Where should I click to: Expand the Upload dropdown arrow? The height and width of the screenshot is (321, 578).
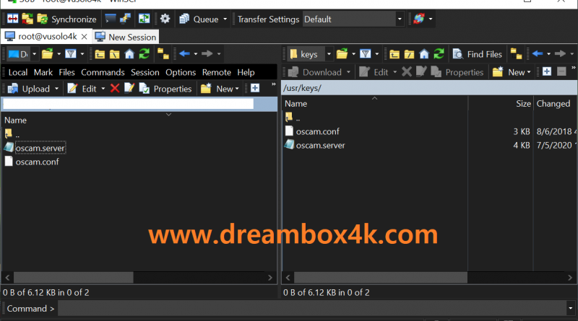56,89
